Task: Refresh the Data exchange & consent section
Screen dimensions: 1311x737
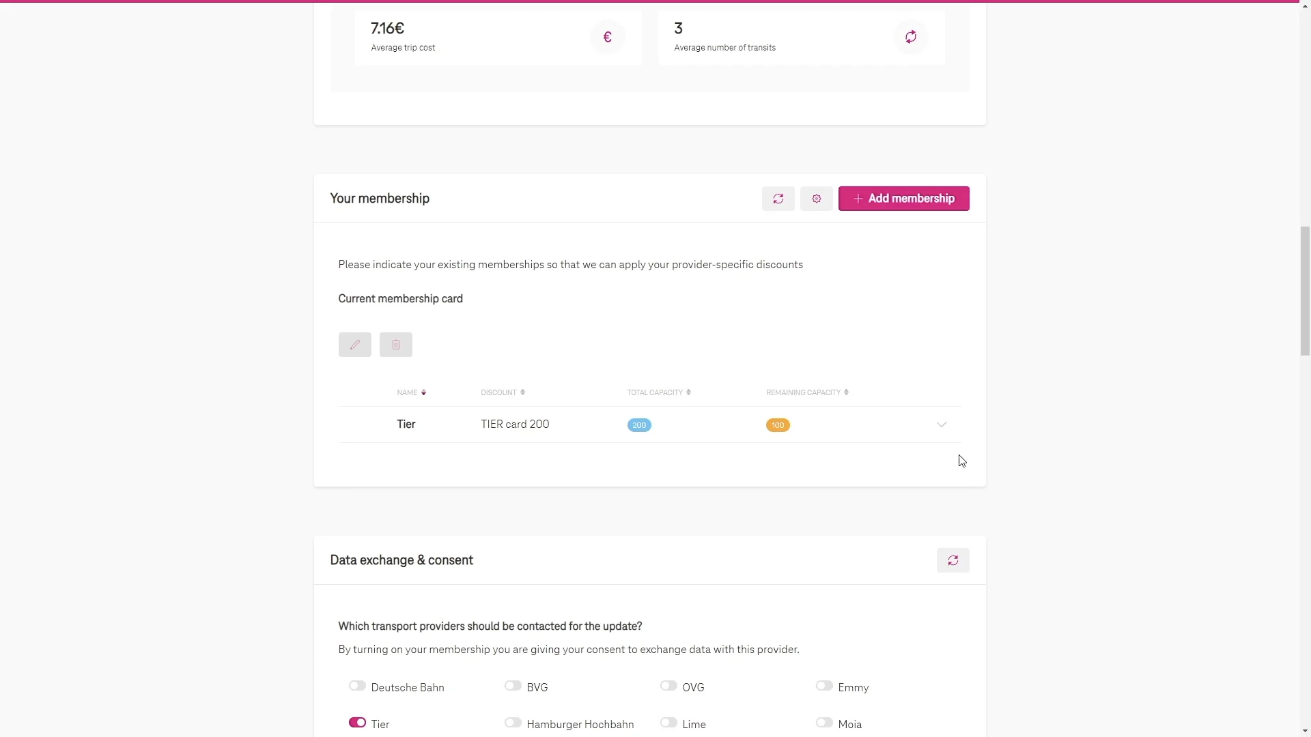Action: [953, 560]
